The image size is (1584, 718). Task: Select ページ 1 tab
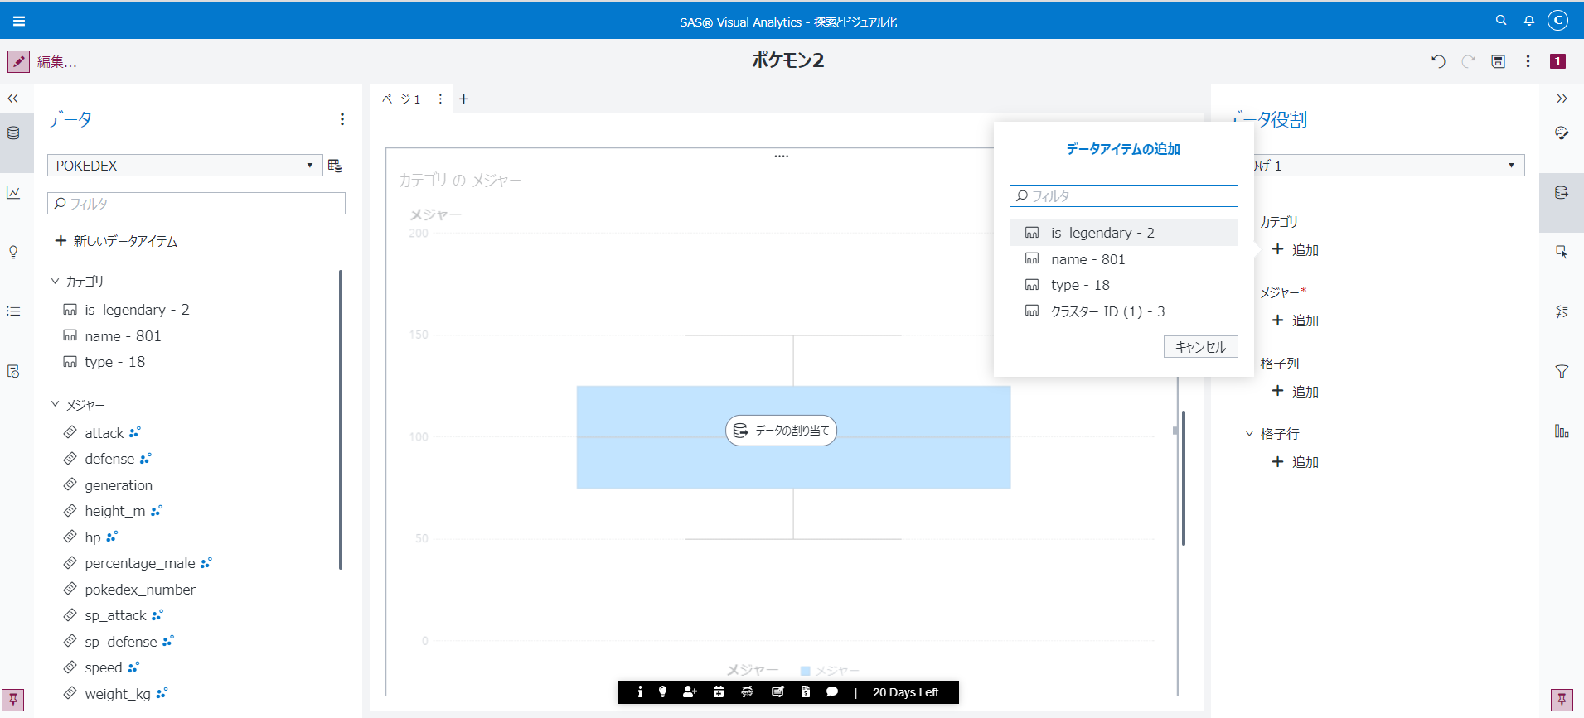click(x=401, y=99)
